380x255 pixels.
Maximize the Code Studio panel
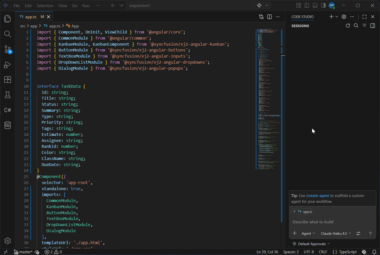pos(365,17)
